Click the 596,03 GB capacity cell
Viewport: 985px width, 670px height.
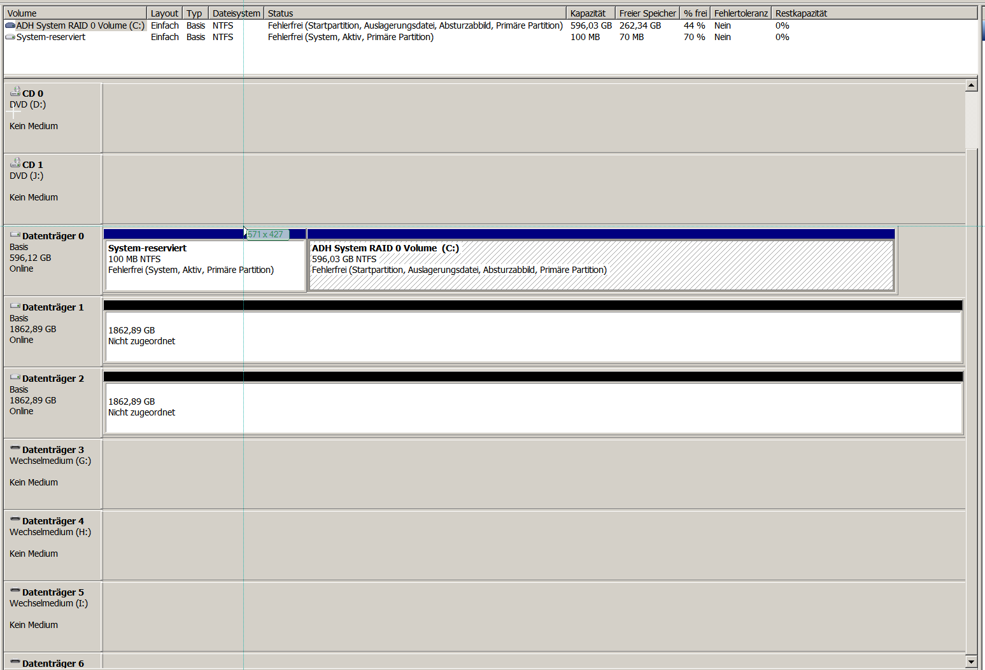(x=591, y=25)
